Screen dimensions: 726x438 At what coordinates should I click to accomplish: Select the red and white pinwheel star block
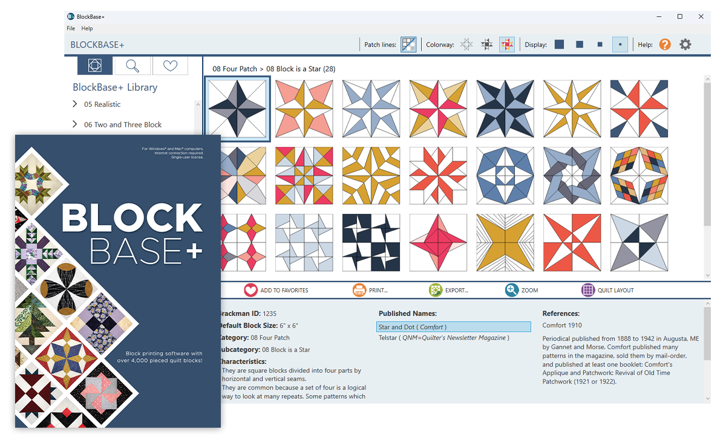tap(439, 176)
